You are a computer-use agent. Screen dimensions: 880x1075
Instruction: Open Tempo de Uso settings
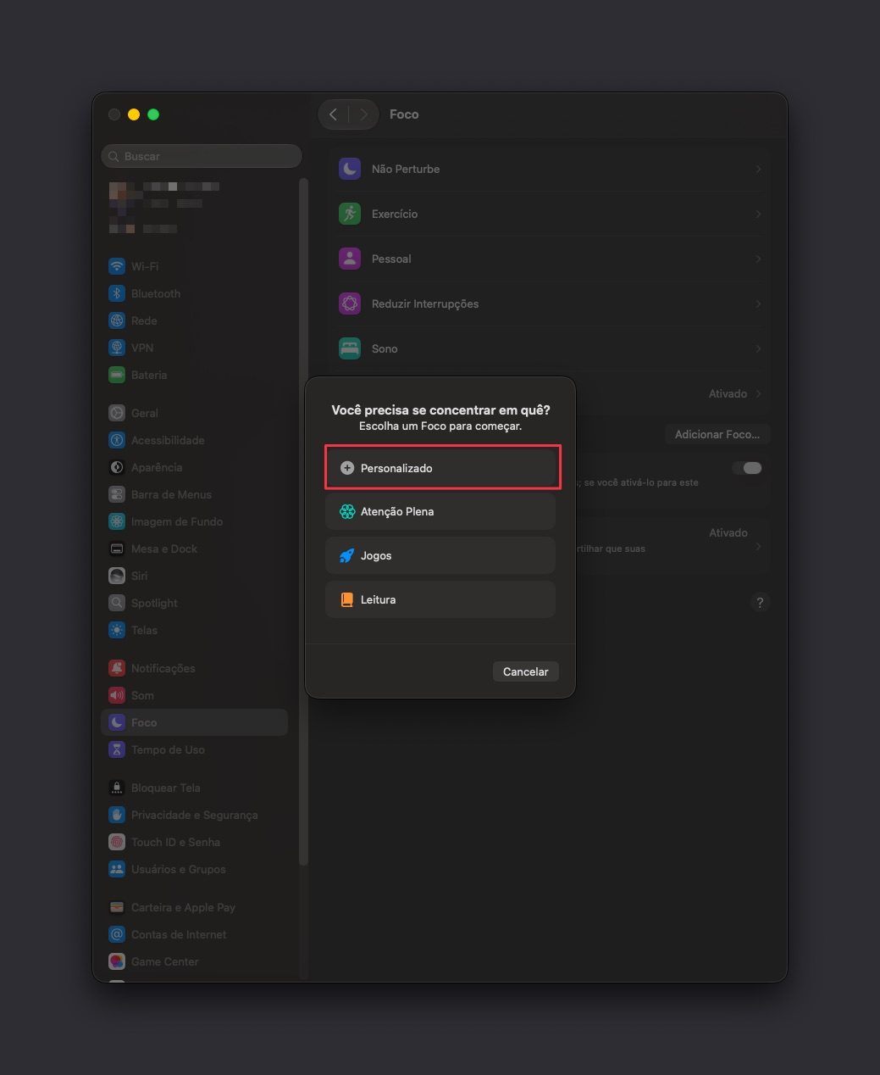point(194,749)
